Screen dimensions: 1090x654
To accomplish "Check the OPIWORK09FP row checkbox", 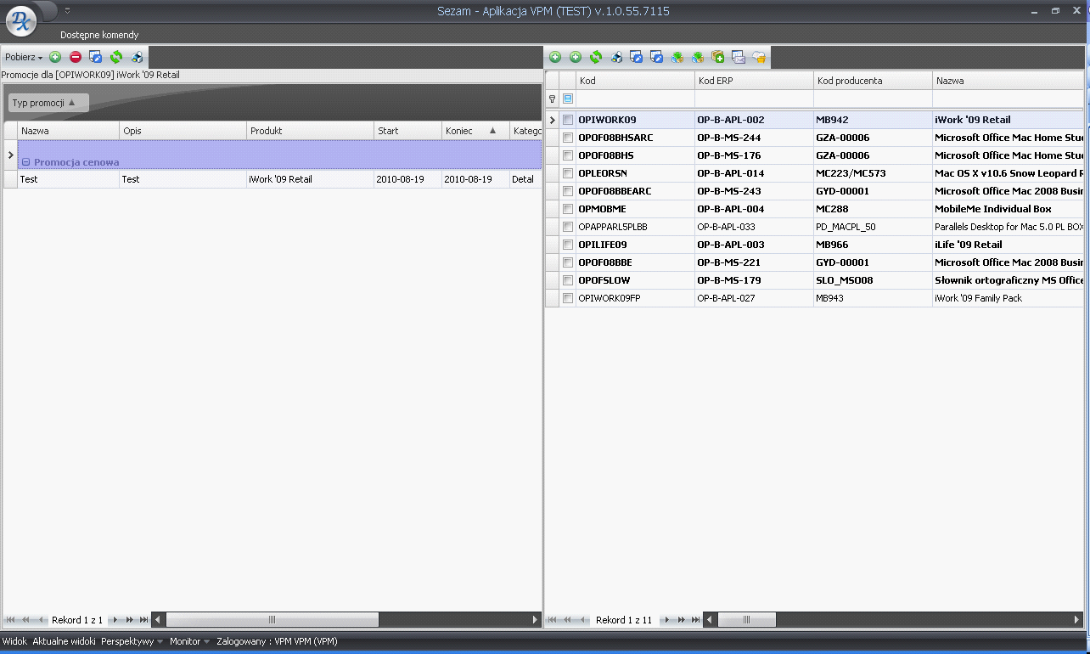I will click(x=568, y=298).
